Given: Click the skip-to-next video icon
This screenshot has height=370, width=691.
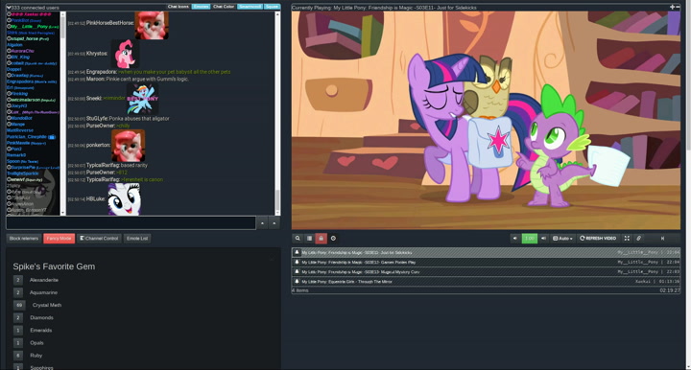Looking at the screenshot, I should click(662, 238).
